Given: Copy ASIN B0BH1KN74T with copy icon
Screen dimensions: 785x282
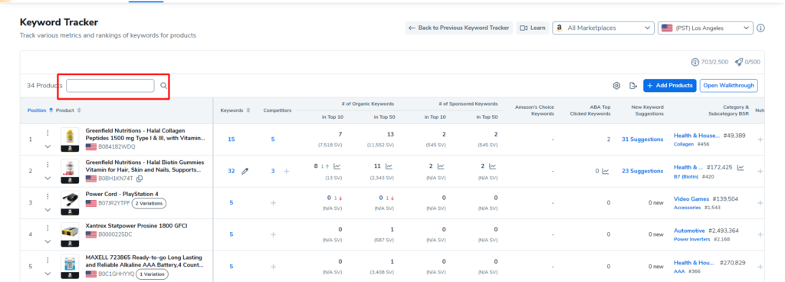Looking at the screenshot, I should (140, 179).
